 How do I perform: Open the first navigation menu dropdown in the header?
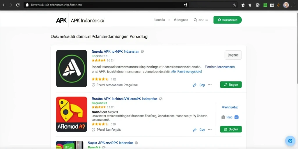(161, 20)
